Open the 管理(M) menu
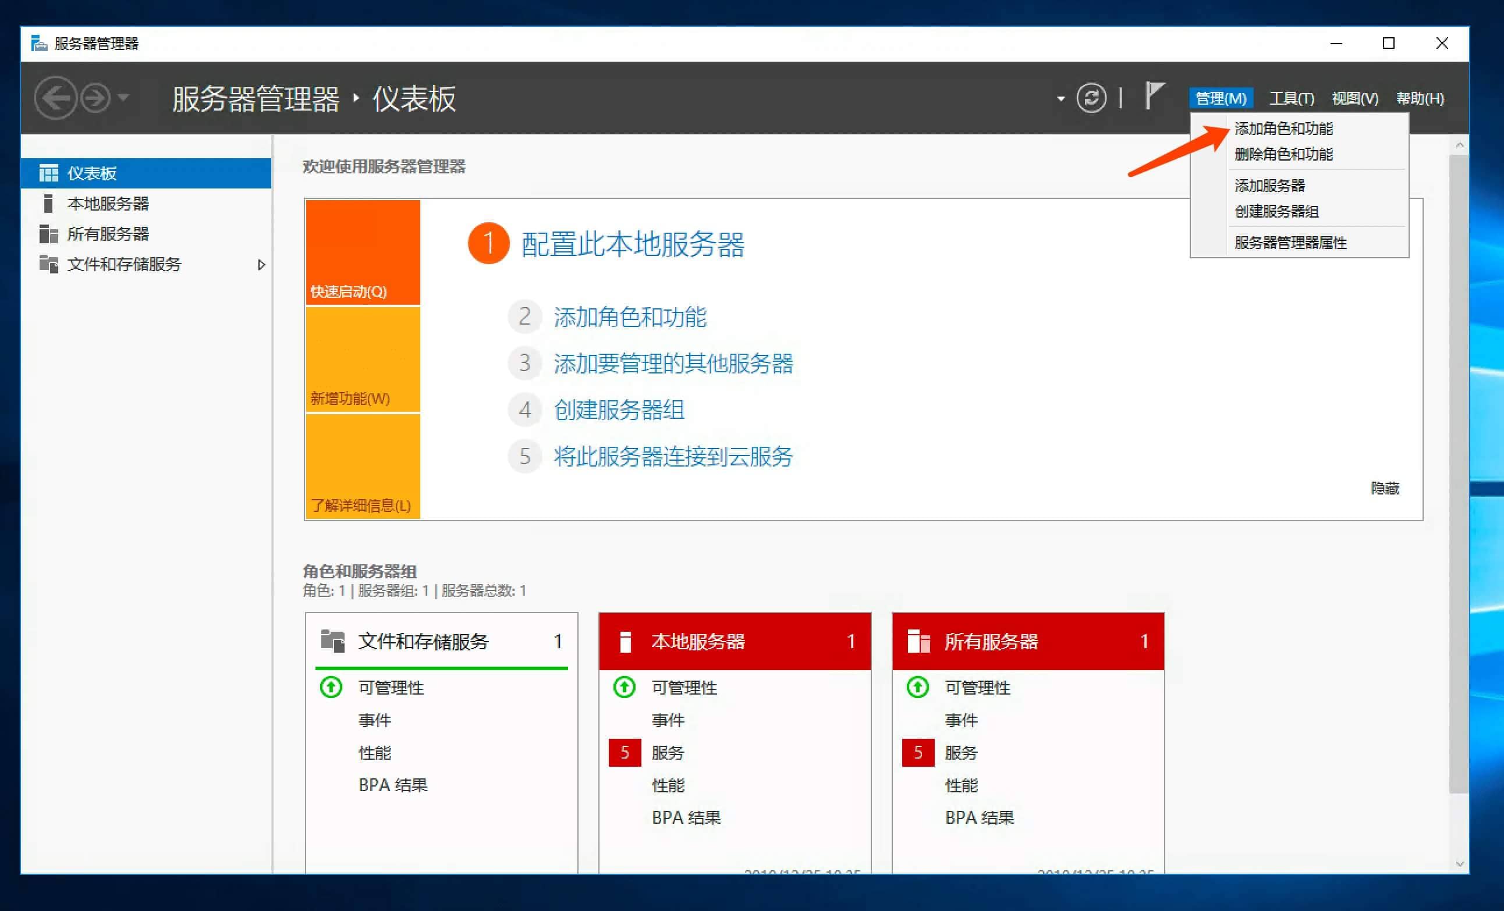Viewport: 1504px width, 911px height. pyautogui.click(x=1221, y=98)
